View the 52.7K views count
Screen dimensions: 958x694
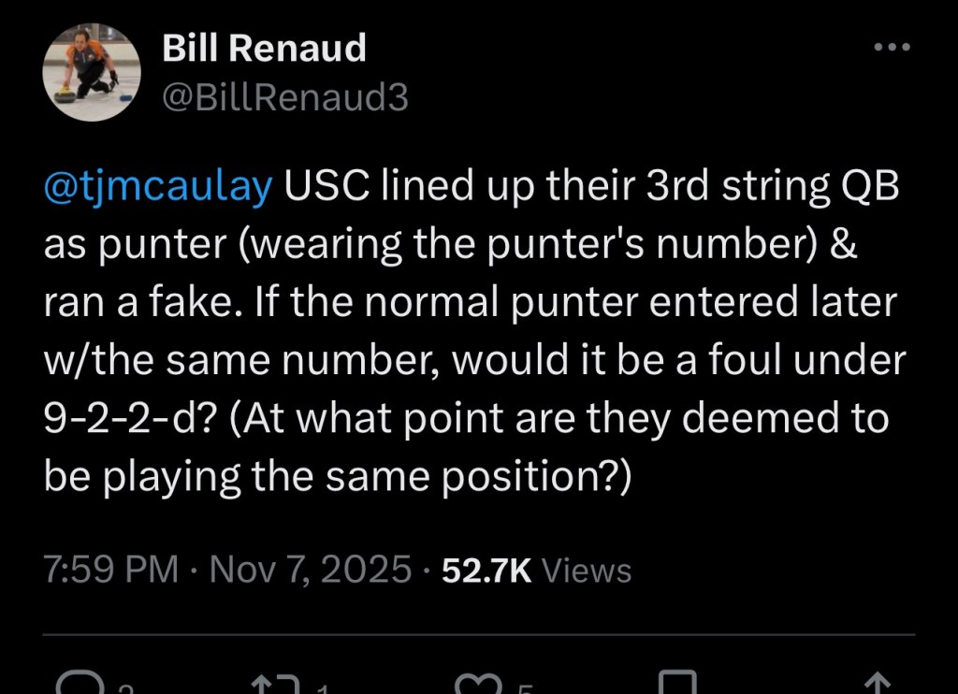(x=486, y=570)
